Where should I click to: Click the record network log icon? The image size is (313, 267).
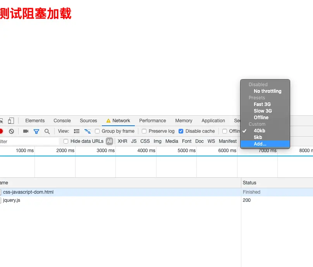point(2,131)
